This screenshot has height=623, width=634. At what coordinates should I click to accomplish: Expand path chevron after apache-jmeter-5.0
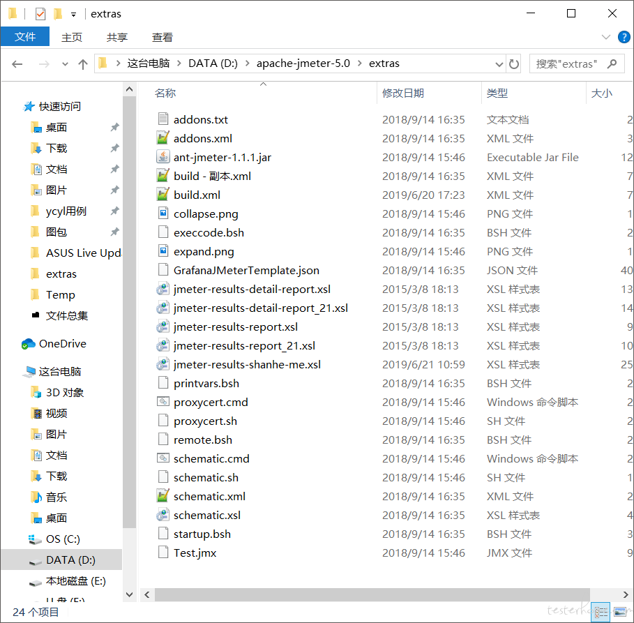tap(359, 63)
